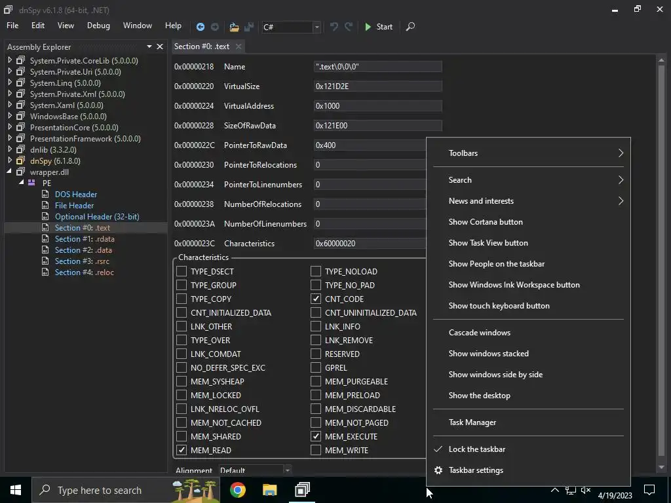Open the Toolbars submenu

coord(528,153)
